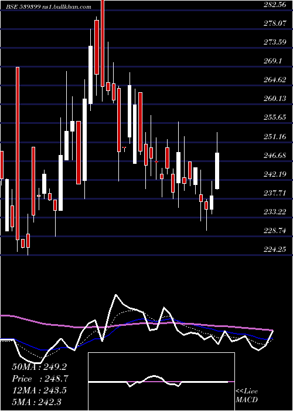Image resolution: width=293 pixels, height=411 pixels.
Task: Click the 260.13 price axis label
Action: 275,99
